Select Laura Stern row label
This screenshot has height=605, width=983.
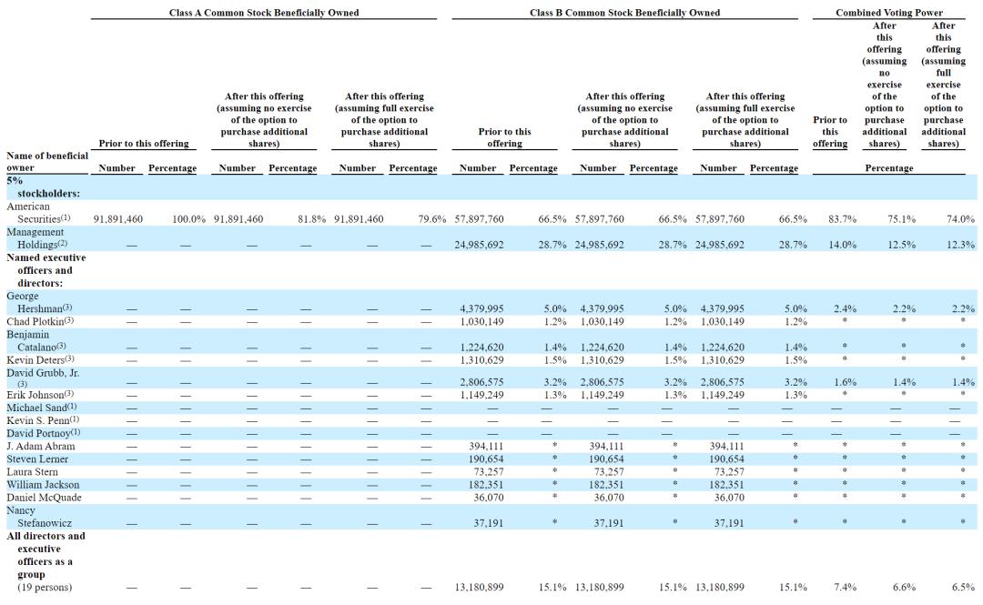(x=33, y=471)
